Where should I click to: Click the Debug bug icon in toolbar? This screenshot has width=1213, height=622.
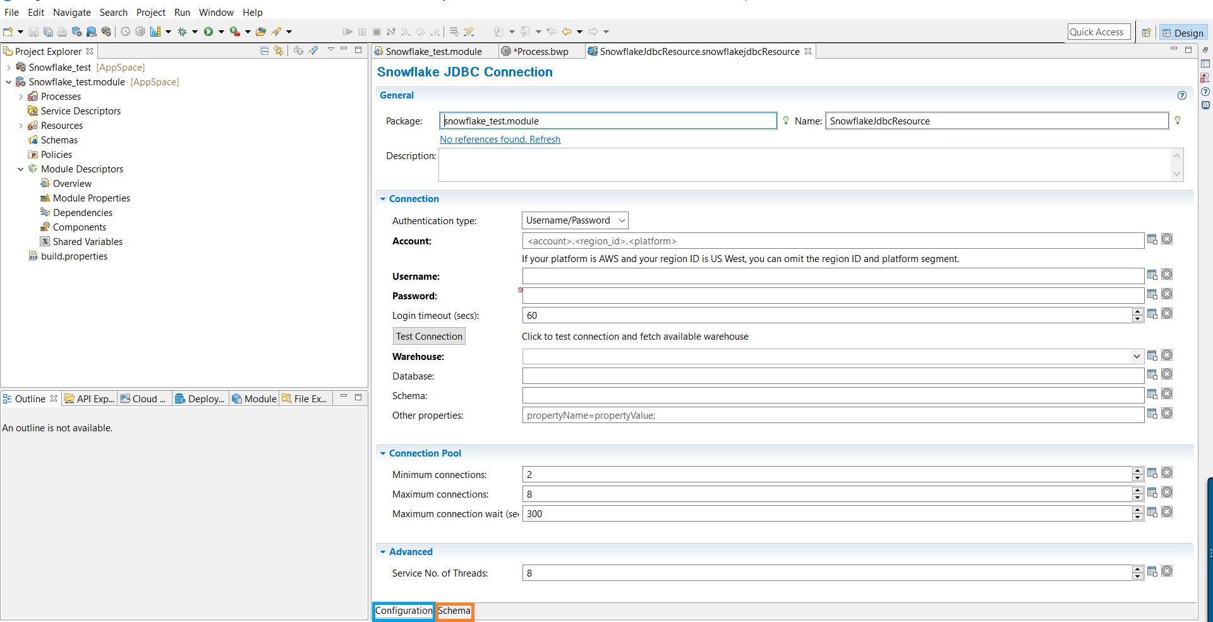(182, 32)
